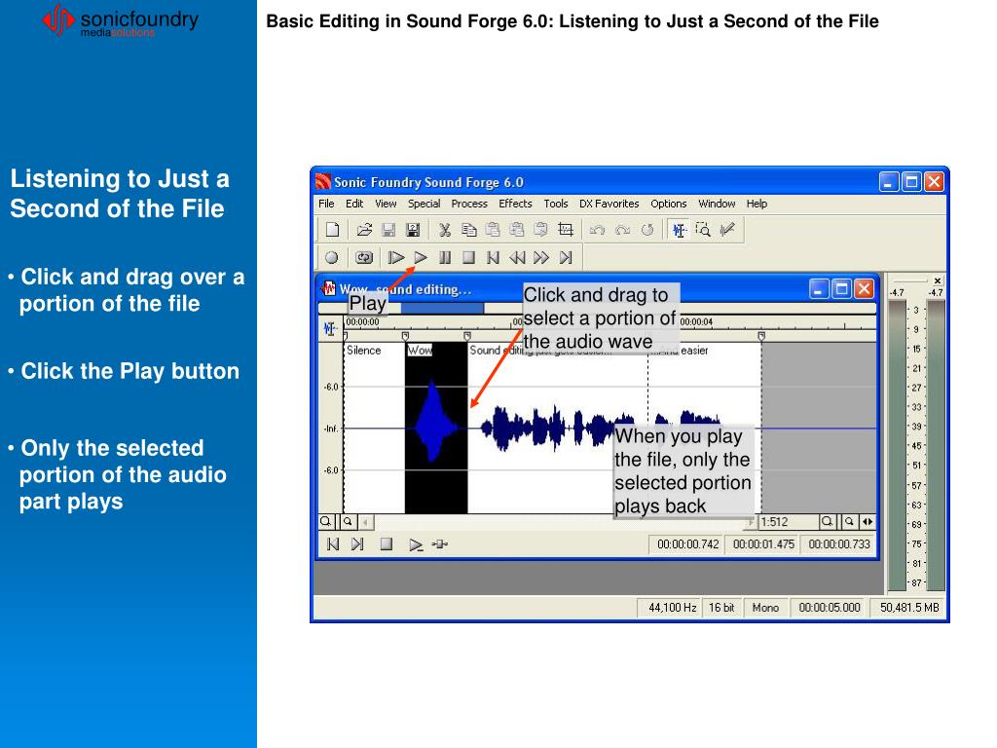Open the Help menu
This screenshot has width=997, height=748.
pyautogui.click(x=757, y=204)
